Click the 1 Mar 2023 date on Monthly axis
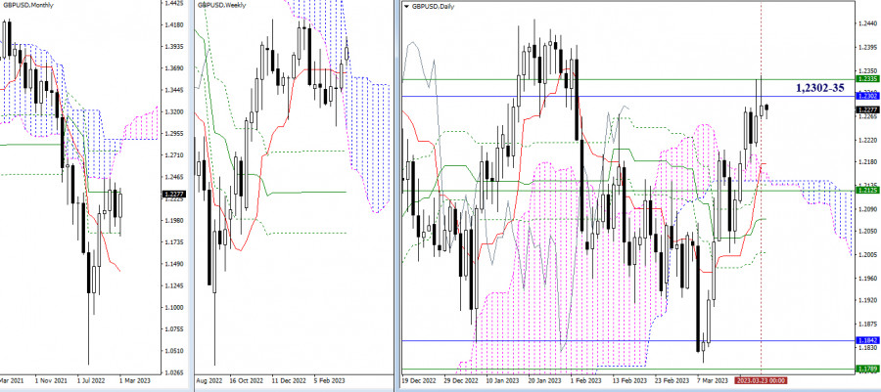 pyautogui.click(x=134, y=380)
